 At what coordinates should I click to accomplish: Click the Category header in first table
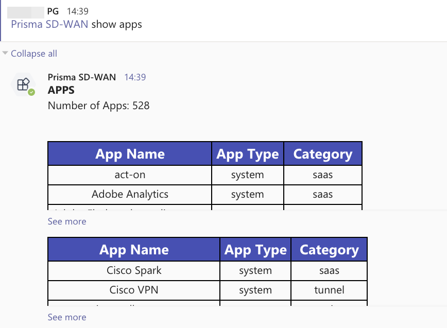[322, 154]
